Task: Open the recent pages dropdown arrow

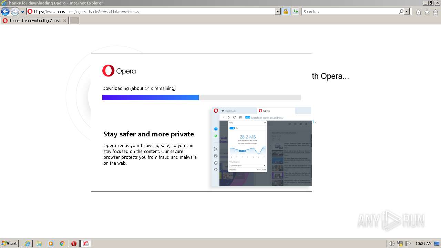Action: pos(23,12)
